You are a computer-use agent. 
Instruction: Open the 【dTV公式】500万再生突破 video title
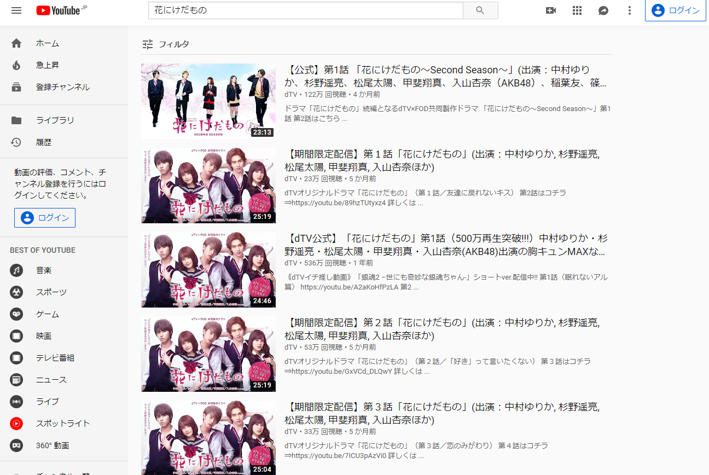[x=446, y=245]
